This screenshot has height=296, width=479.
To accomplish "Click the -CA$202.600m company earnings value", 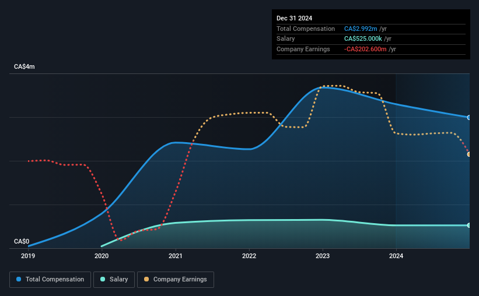I will click(365, 49).
